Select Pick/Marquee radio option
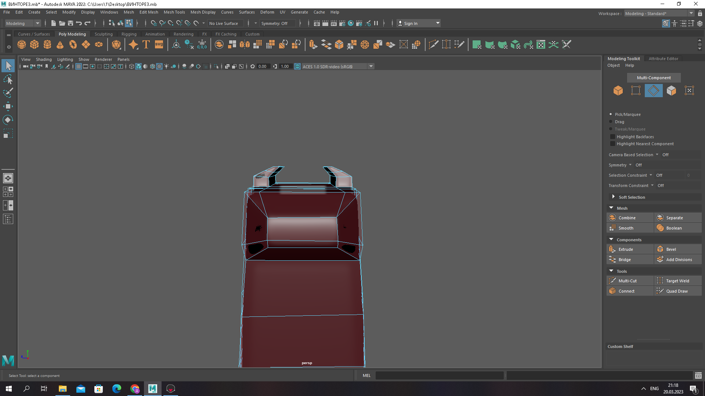 (611, 114)
